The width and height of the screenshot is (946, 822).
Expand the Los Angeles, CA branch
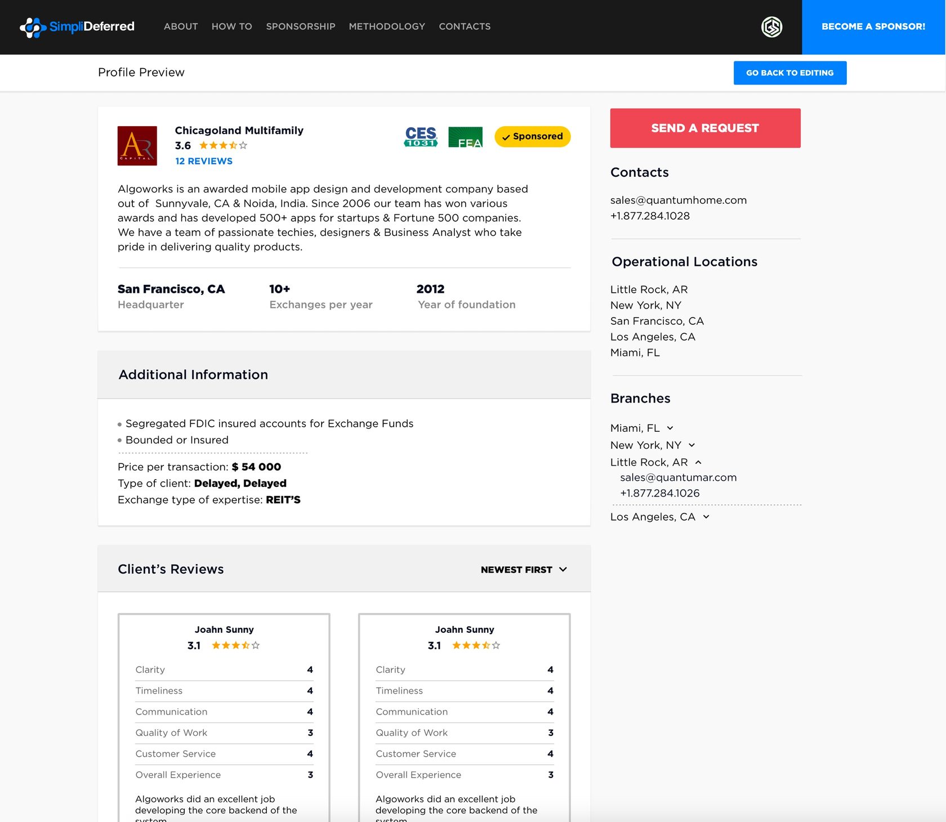706,517
